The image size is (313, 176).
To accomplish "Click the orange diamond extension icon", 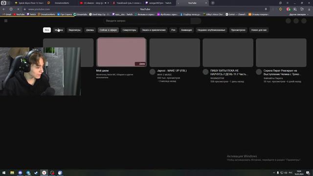I will 281,9.
